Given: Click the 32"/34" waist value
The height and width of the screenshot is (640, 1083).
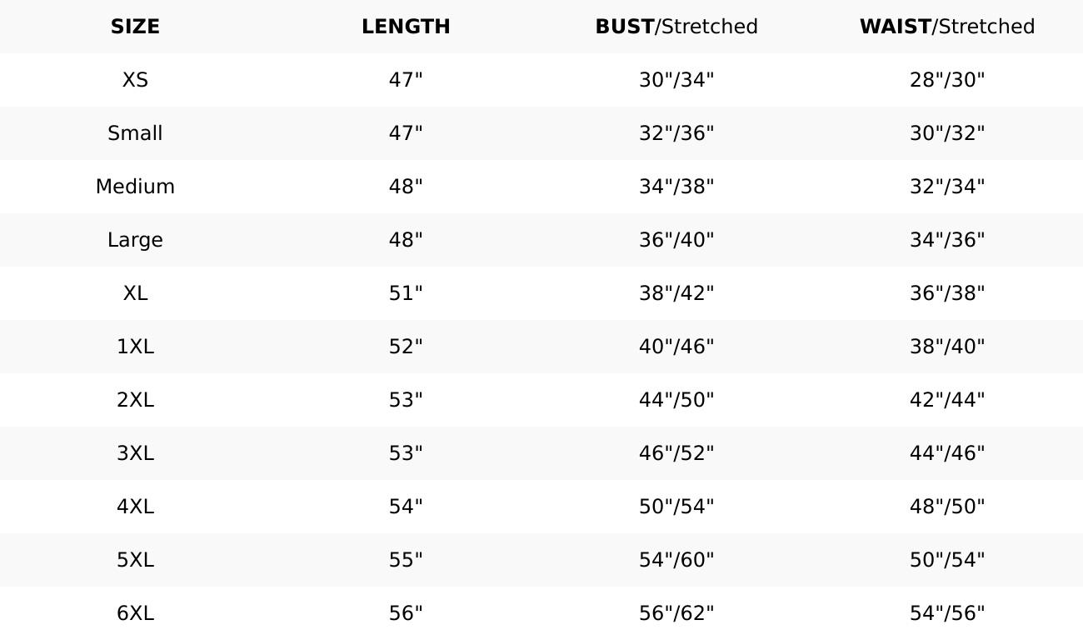Looking at the screenshot, I should [x=947, y=187].
